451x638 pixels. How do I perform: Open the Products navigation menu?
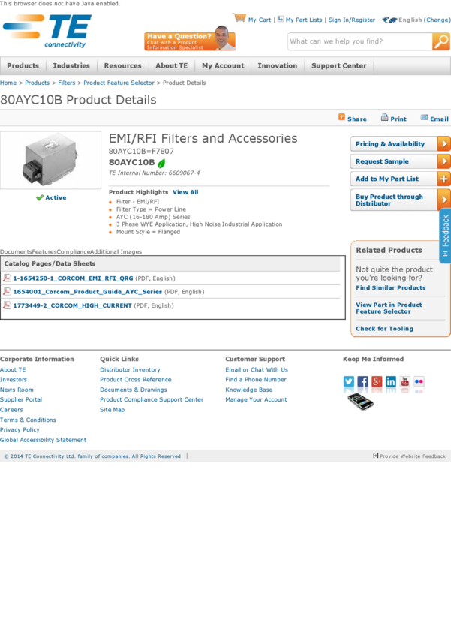tap(23, 66)
